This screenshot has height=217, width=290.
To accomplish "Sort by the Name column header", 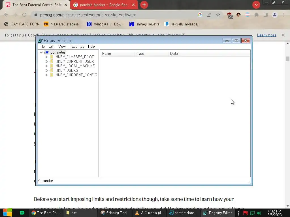I will tap(118, 53).
